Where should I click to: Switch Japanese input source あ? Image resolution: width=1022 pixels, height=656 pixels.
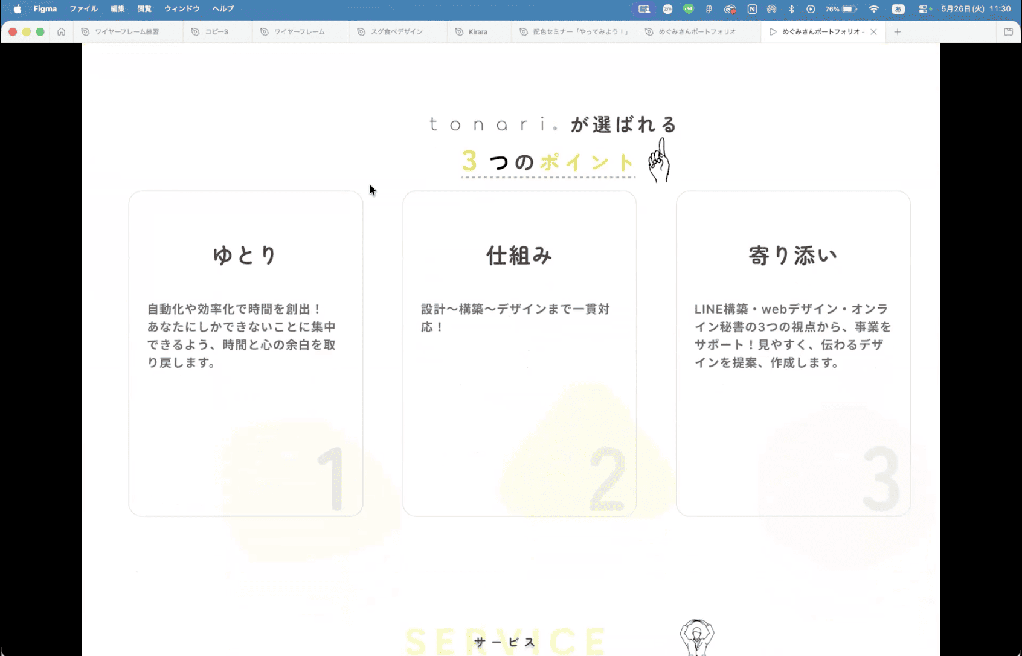point(898,9)
